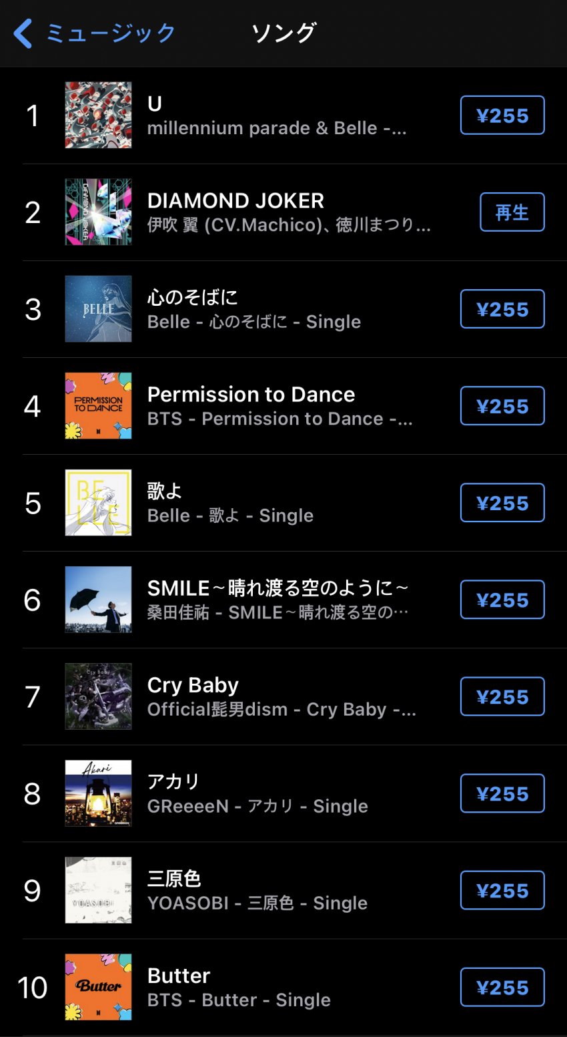
Task: Open the Butter album artwork
Action: click(98, 987)
